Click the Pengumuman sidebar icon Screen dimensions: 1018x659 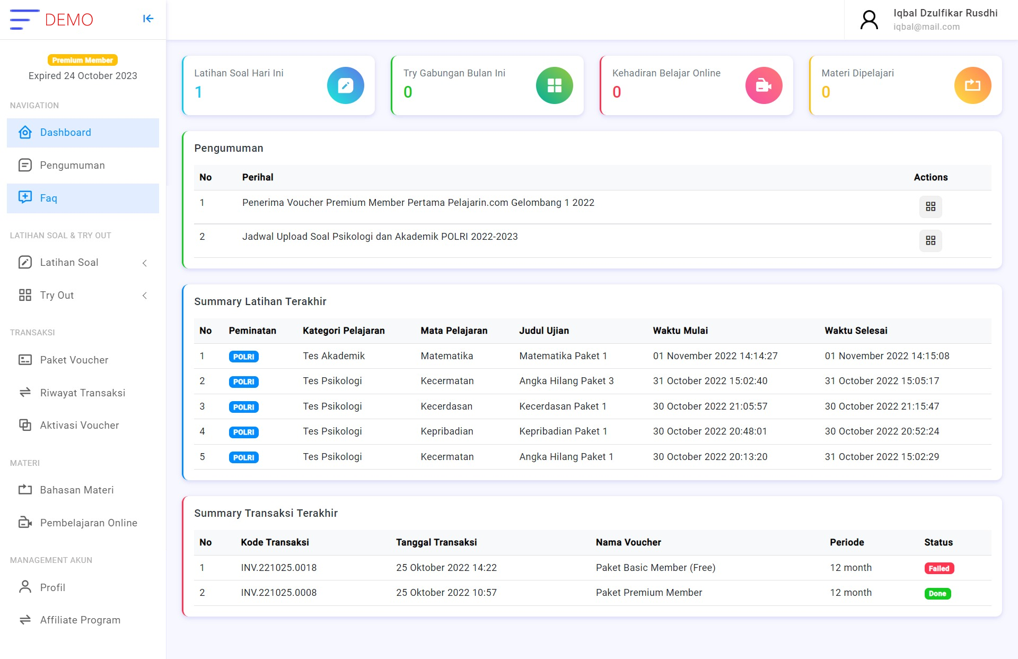pyautogui.click(x=25, y=165)
